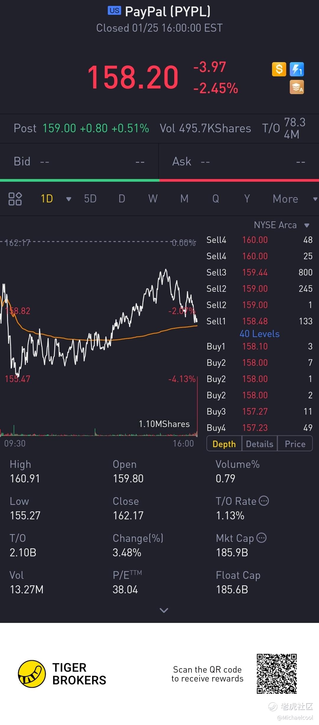Expand more stats with the down chevron
319x725 pixels.
pyautogui.click(x=164, y=610)
